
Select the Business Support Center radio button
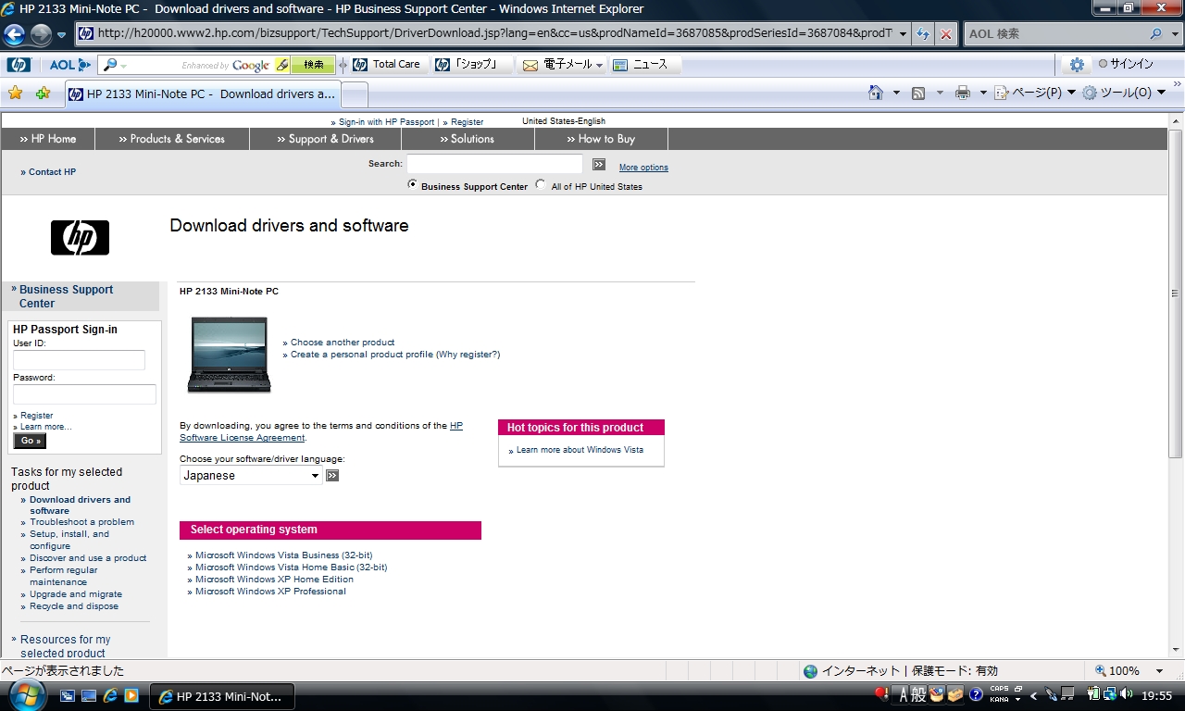[413, 185]
